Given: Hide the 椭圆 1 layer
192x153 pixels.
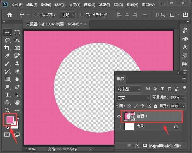Looking at the screenshot, I should point(119,116).
